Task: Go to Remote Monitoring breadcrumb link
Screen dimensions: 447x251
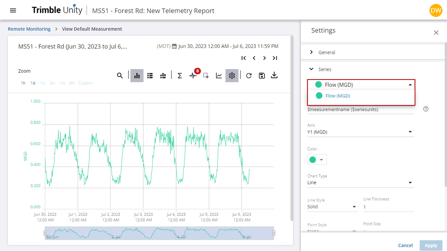Action: 29,29
